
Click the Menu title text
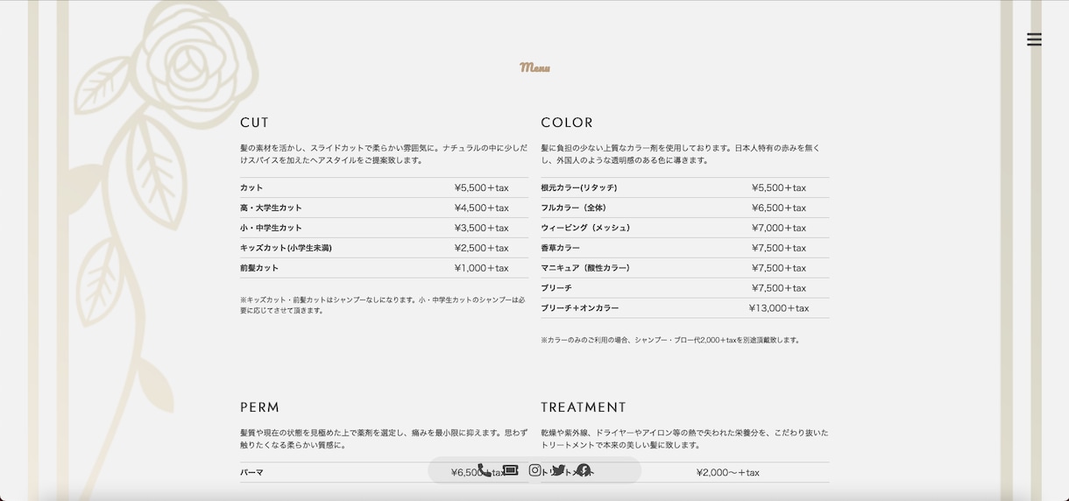(534, 67)
